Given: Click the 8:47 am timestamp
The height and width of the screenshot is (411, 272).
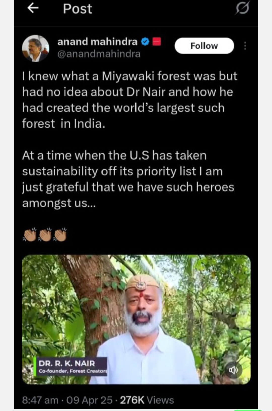Looking at the screenshot, I should point(40,400).
